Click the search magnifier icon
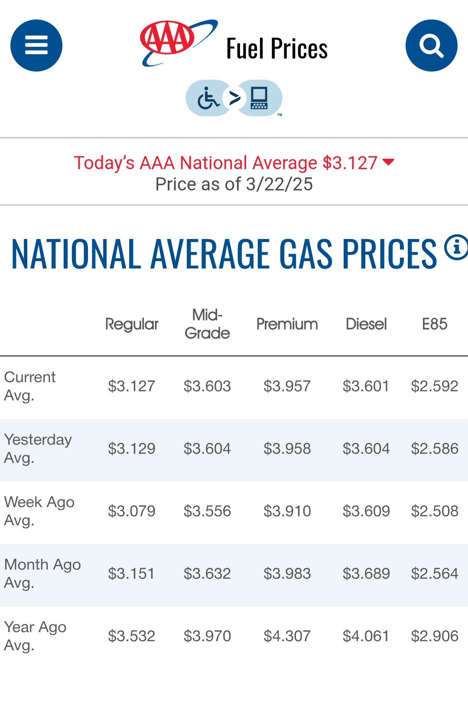Image resolution: width=468 pixels, height=718 pixels. pyautogui.click(x=431, y=46)
